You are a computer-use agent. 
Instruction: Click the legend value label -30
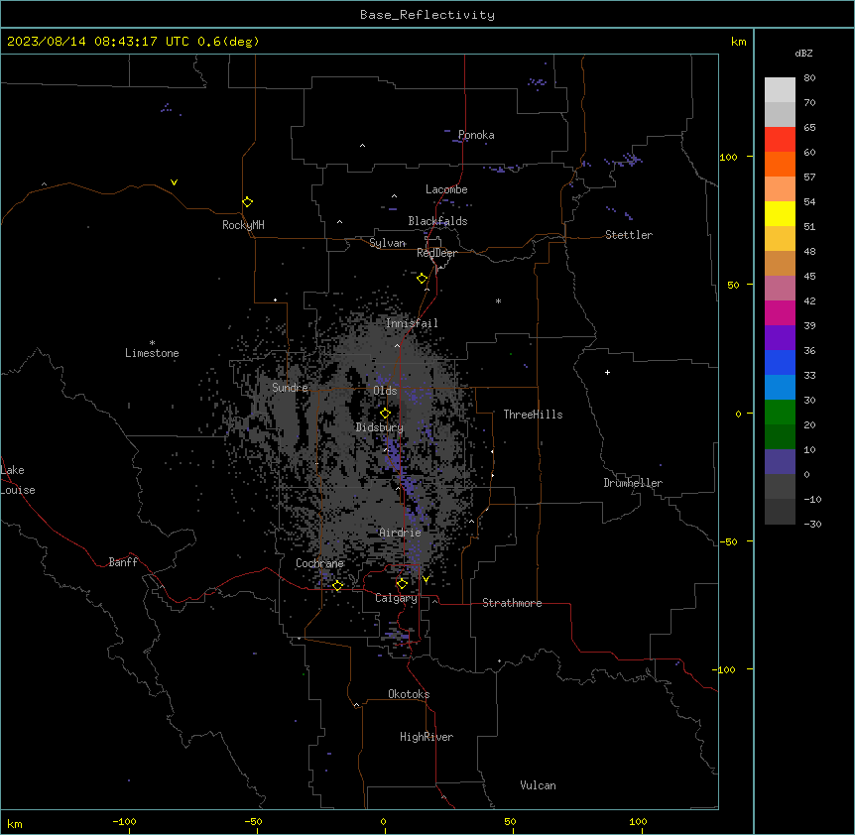812,525
